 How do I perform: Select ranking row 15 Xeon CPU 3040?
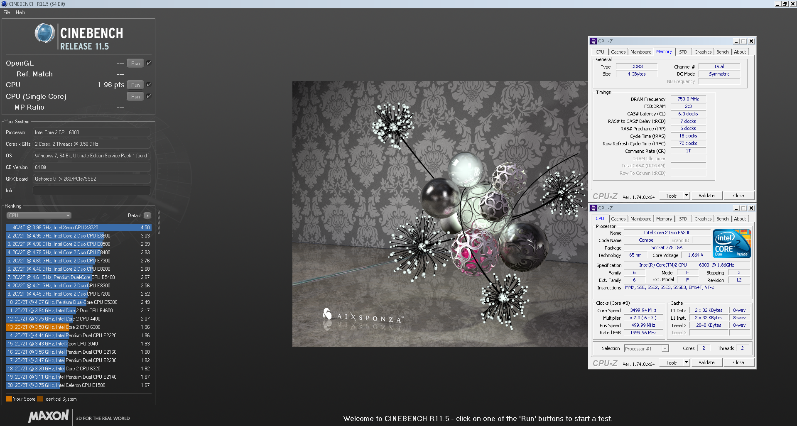(x=78, y=344)
